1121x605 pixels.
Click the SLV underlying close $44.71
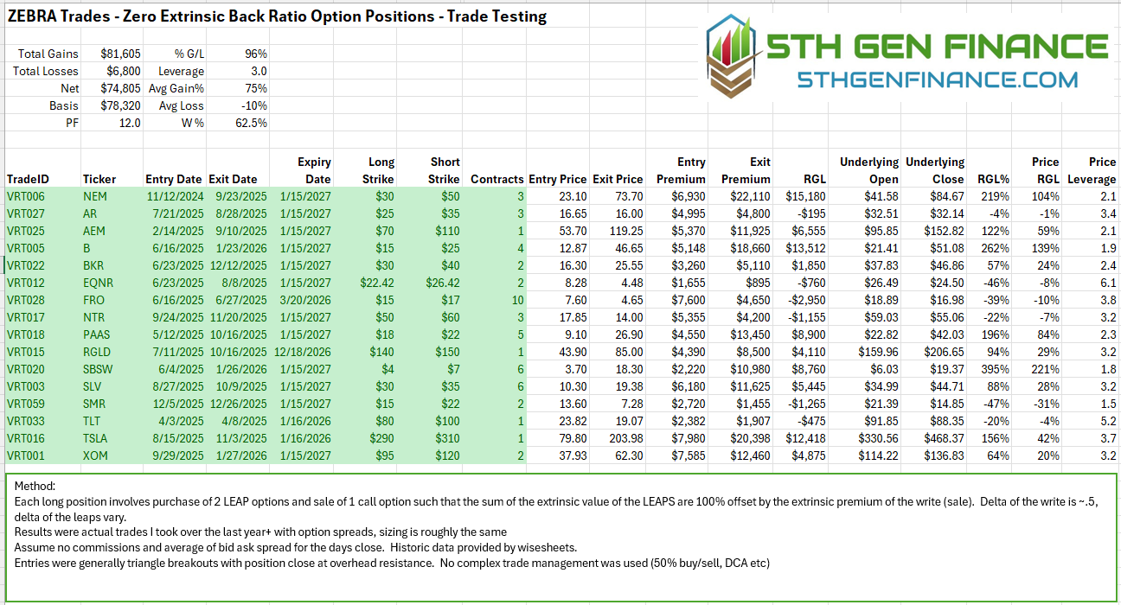945,386
